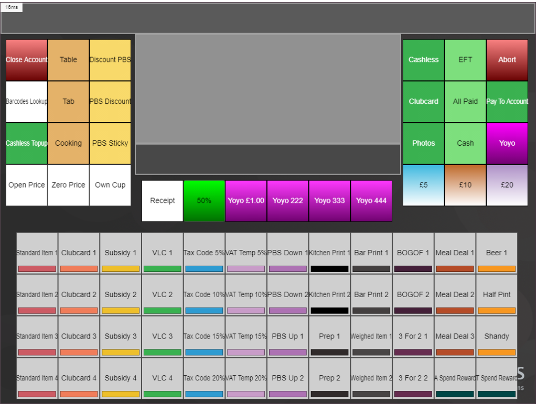
Task: Pay with Cash
Action: click(x=465, y=143)
